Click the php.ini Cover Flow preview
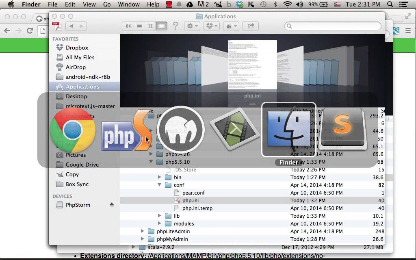Screen dimensions: 416x260 tap(252, 65)
